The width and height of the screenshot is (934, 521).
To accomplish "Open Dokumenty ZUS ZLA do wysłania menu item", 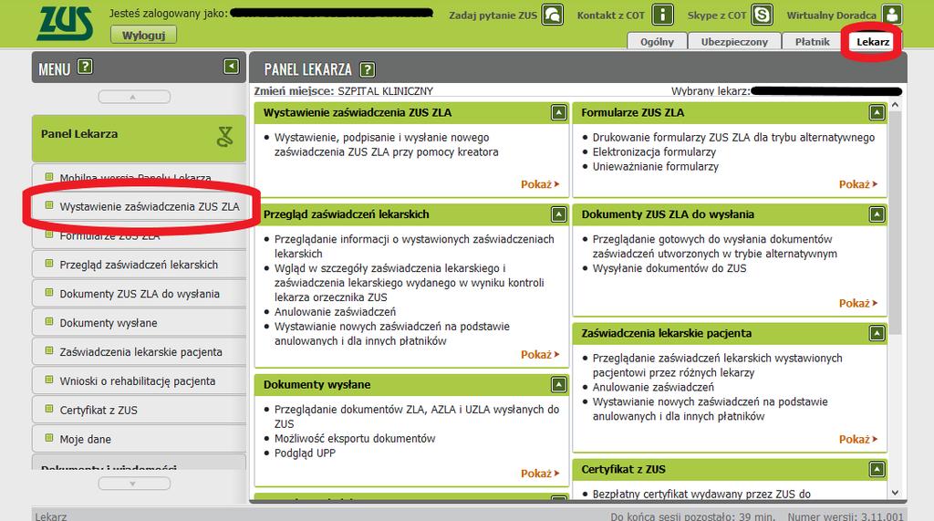I will [140, 294].
